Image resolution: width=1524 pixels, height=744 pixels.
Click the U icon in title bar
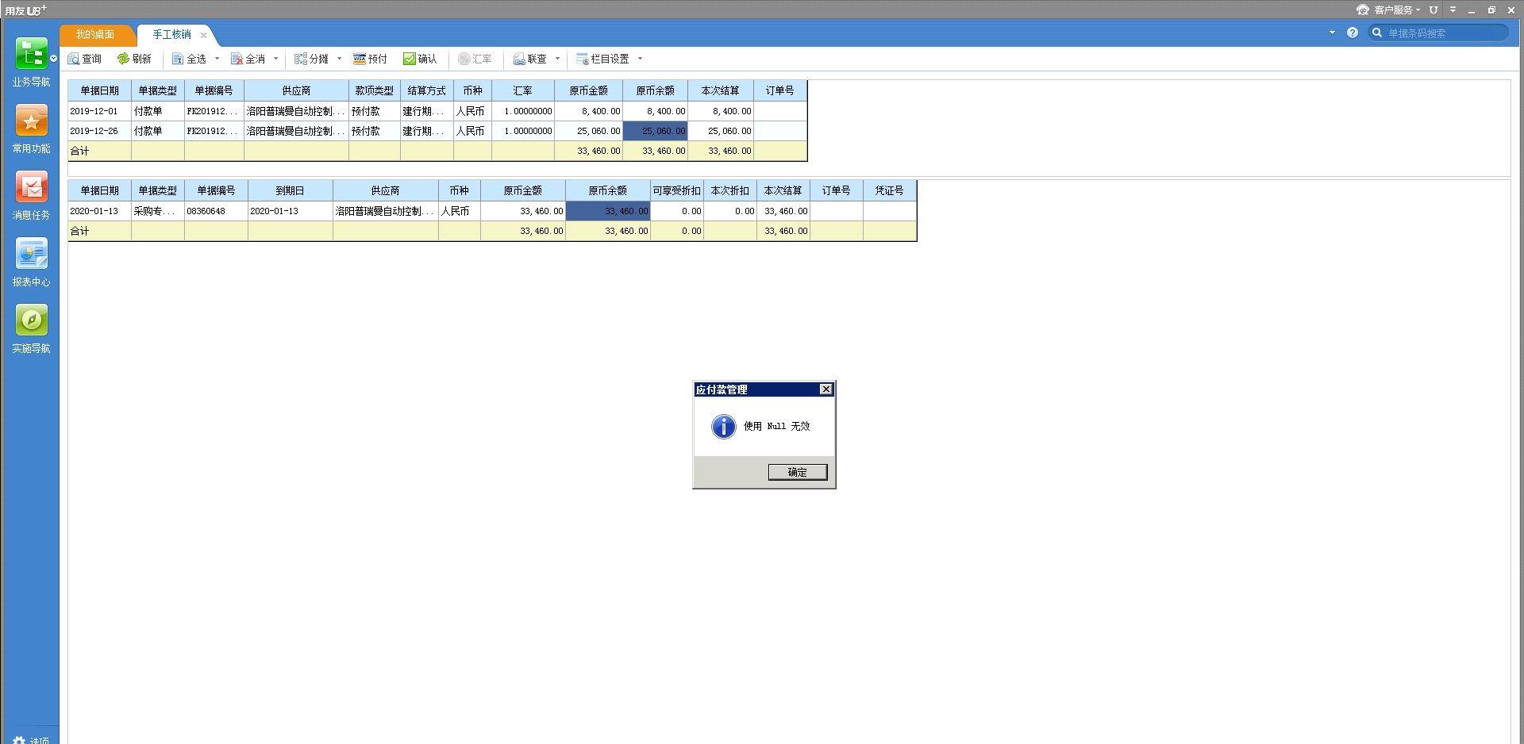1434,10
